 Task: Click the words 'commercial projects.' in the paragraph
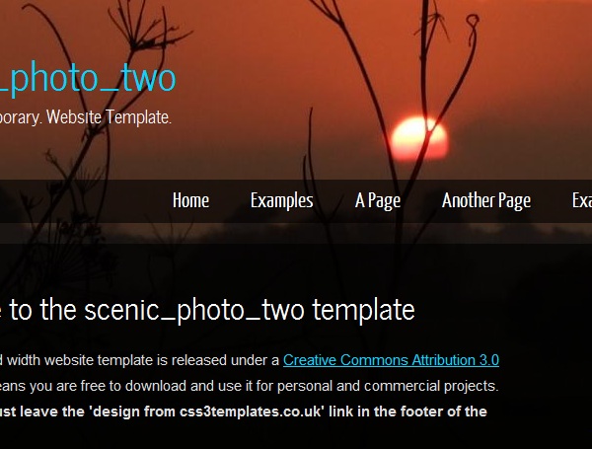tap(431, 386)
